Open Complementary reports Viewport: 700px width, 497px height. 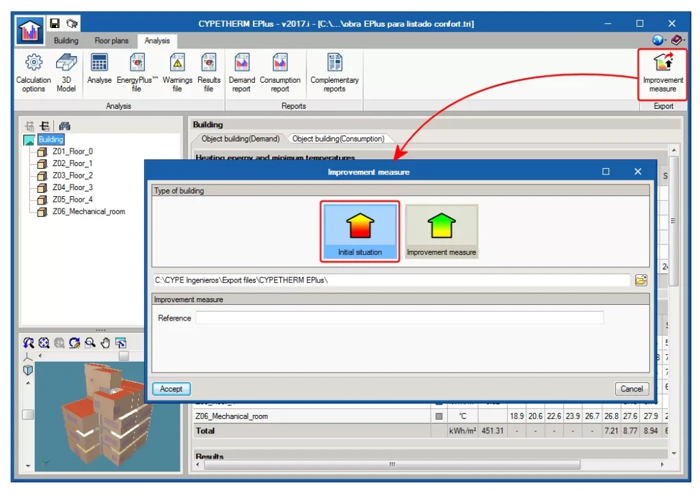click(334, 73)
